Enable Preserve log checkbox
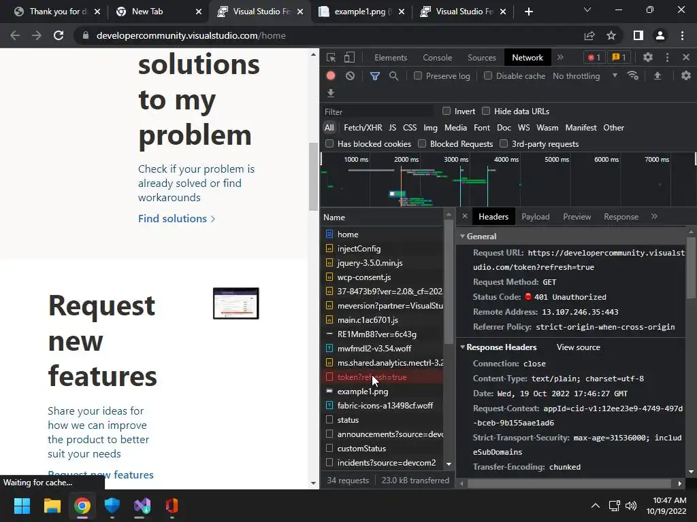This screenshot has width=697, height=522. [418, 75]
